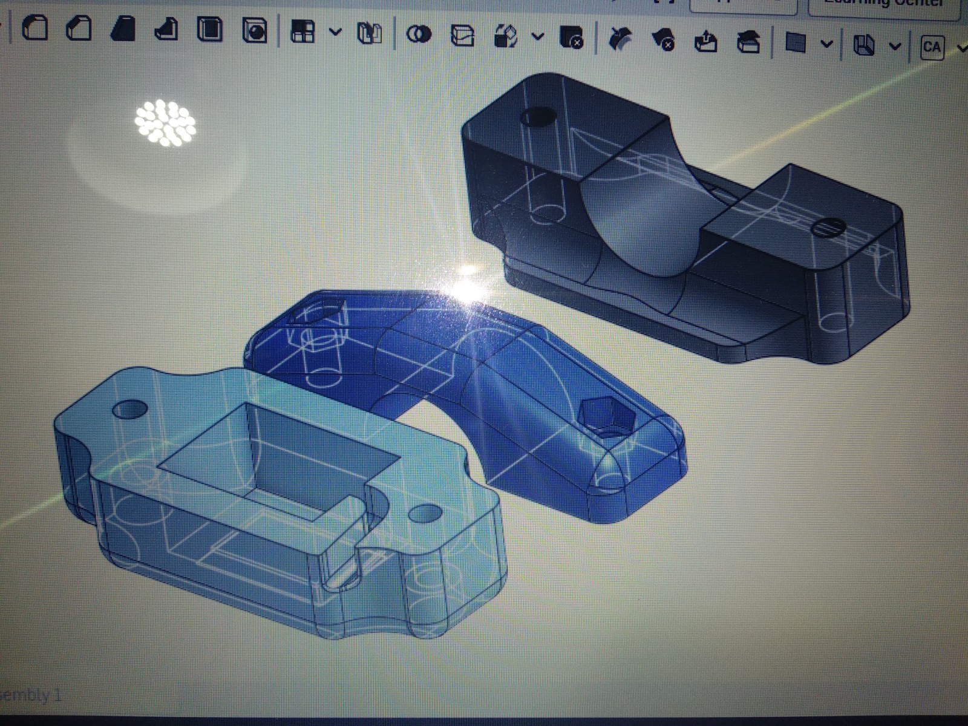Expand the sheet metal tool dropdown arrow

(896, 46)
